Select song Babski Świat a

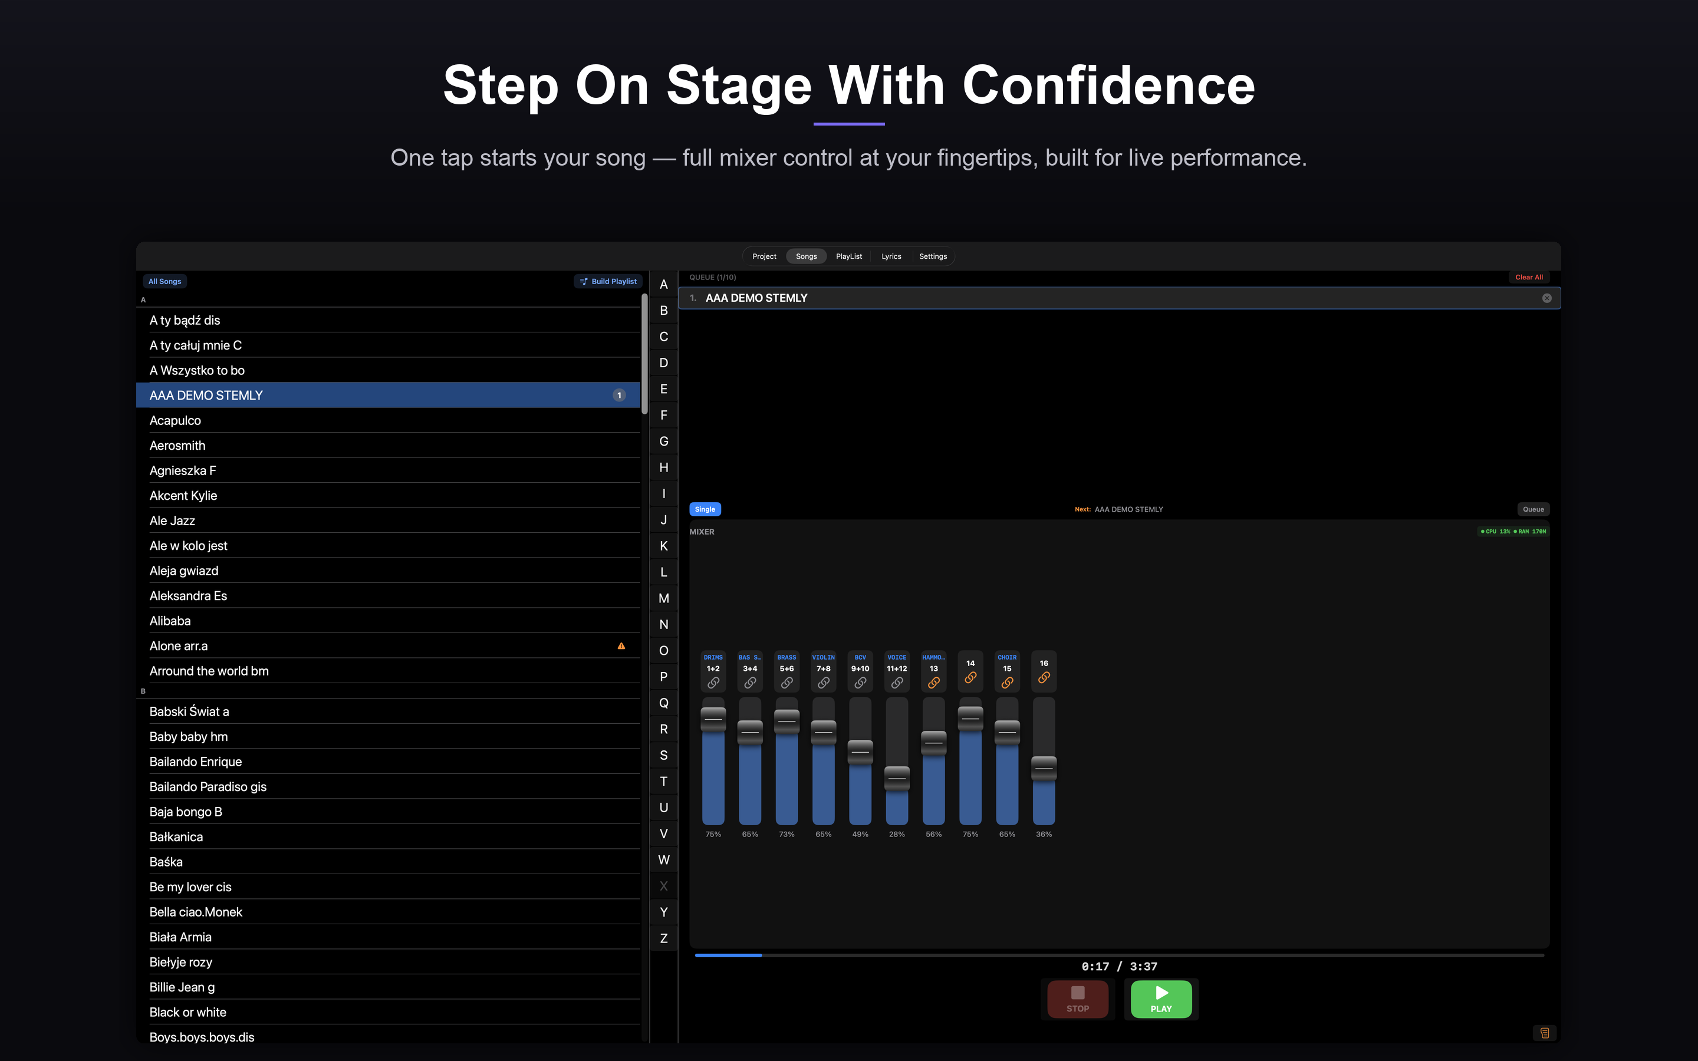coord(388,711)
